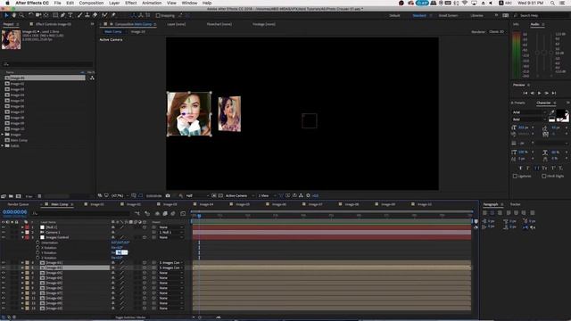
Task: Select the Puppet Pin tool
Action: click(113, 15)
